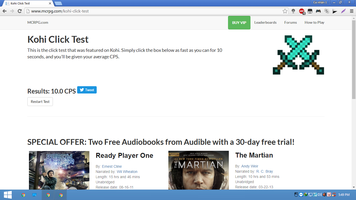Open the Adblock Plus (ABP) extension
Viewport: 356px width, 200px height.
tap(302, 11)
